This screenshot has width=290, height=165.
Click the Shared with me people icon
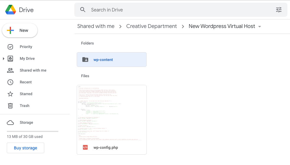click(10, 70)
